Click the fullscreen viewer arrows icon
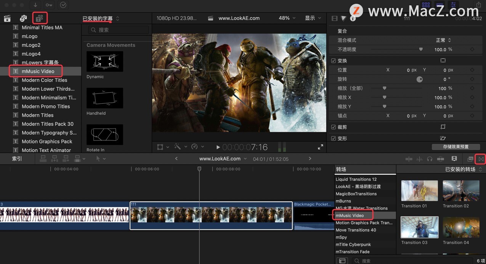The height and width of the screenshot is (264, 486). click(320, 147)
